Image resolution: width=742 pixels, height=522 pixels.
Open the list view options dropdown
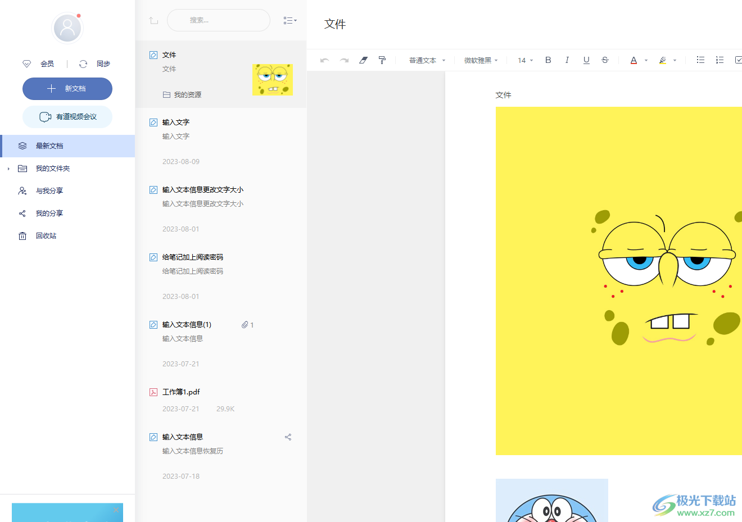tap(290, 20)
